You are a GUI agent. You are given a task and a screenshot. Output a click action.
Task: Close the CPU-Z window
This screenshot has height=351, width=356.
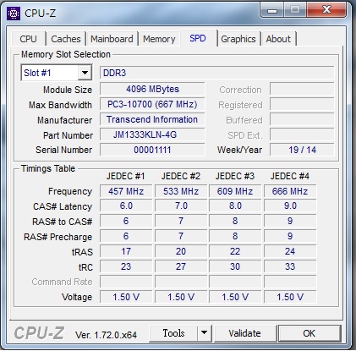[x=326, y=10]
